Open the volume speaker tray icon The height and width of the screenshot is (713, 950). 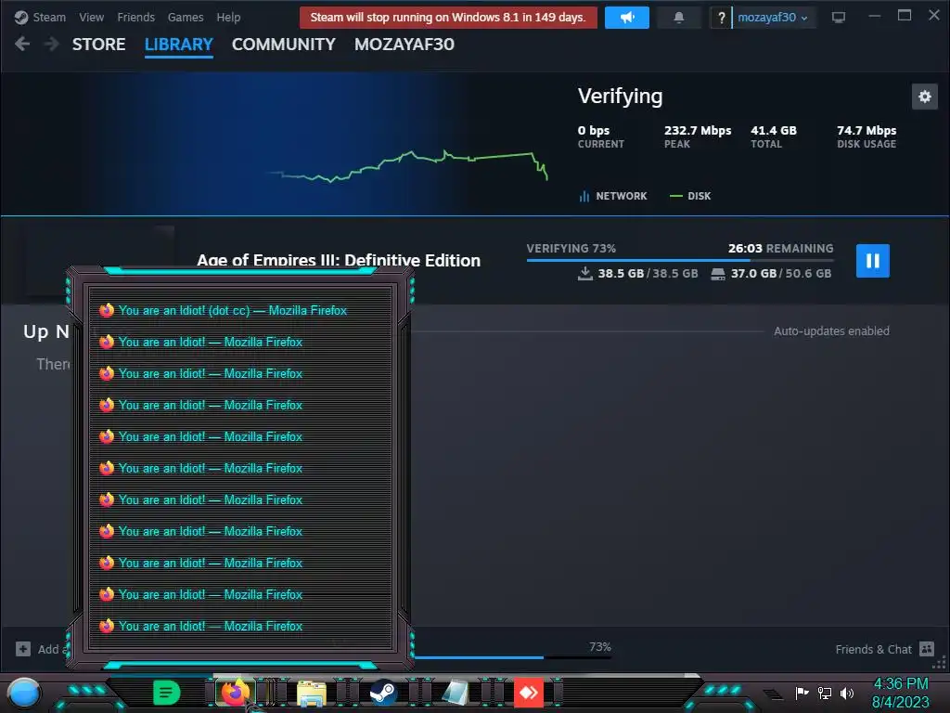point(847,693)
